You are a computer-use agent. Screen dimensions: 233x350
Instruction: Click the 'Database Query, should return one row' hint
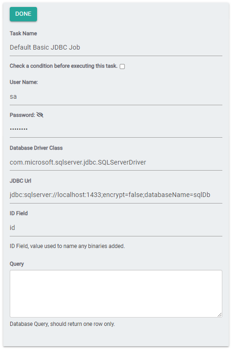coord(62,324)
